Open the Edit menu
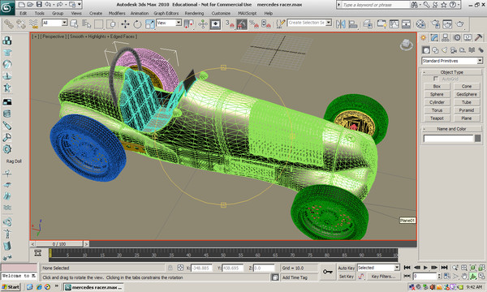This screenshot has width=487, height=292. [x=23, y=13]
